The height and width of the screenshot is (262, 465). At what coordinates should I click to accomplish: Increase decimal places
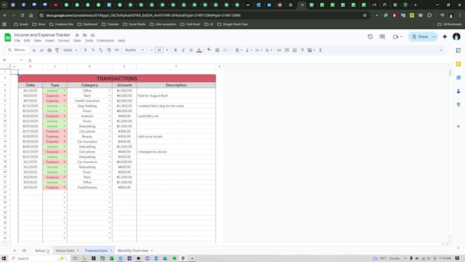click(109, 50)
